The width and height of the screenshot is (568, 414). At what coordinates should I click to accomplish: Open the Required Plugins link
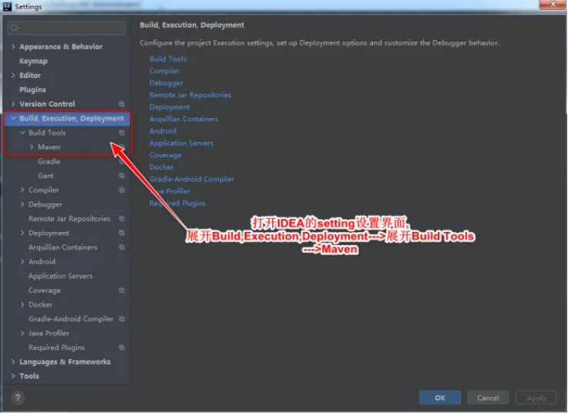tap(177, 204)
